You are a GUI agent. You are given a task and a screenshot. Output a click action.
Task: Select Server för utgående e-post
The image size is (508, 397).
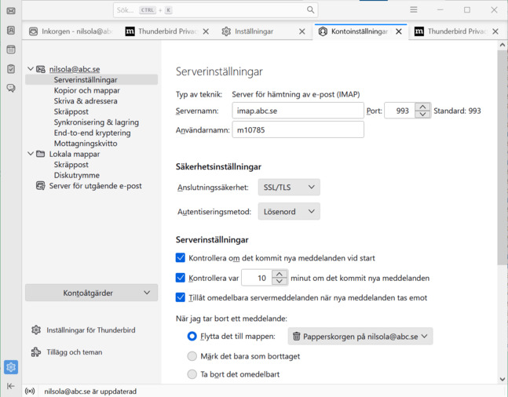(x=95, y=186)
